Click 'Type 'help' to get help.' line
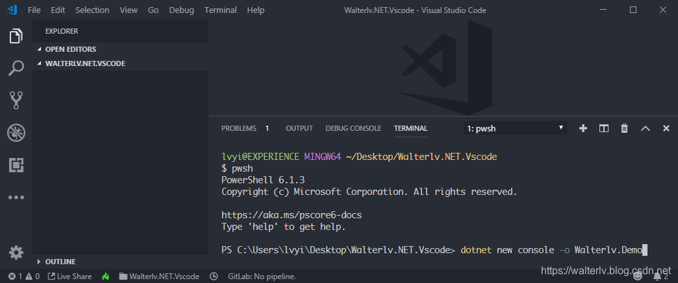This screenshot has width=678, height=283. (284, 227)
